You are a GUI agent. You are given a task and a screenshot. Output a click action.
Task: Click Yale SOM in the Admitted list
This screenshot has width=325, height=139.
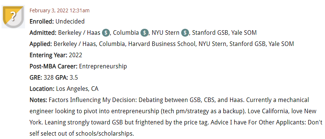click(x=244, y=33)
